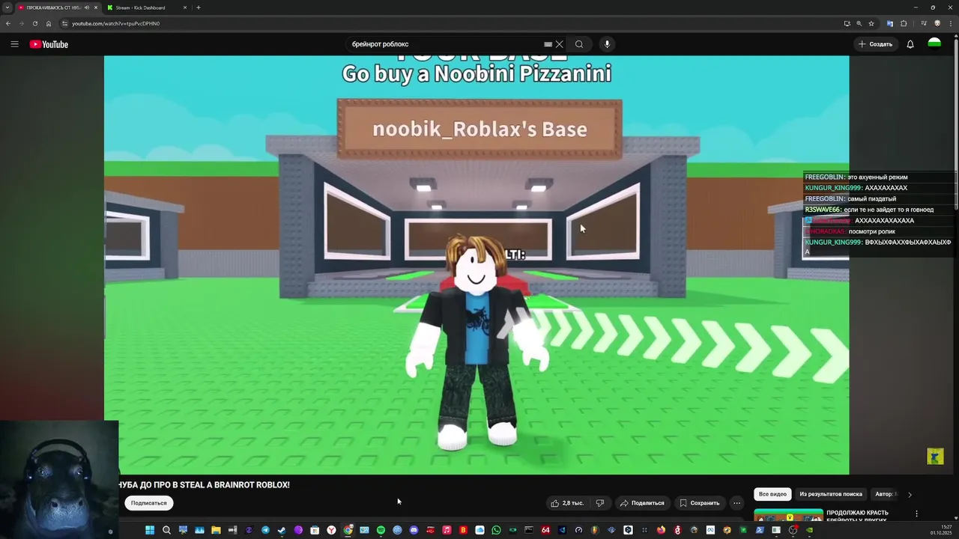Open the browser zoom magnifier icon

coord(859,23)
